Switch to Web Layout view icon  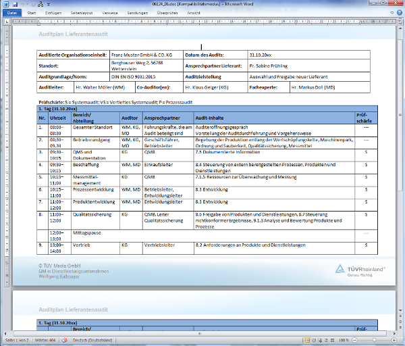320,340
